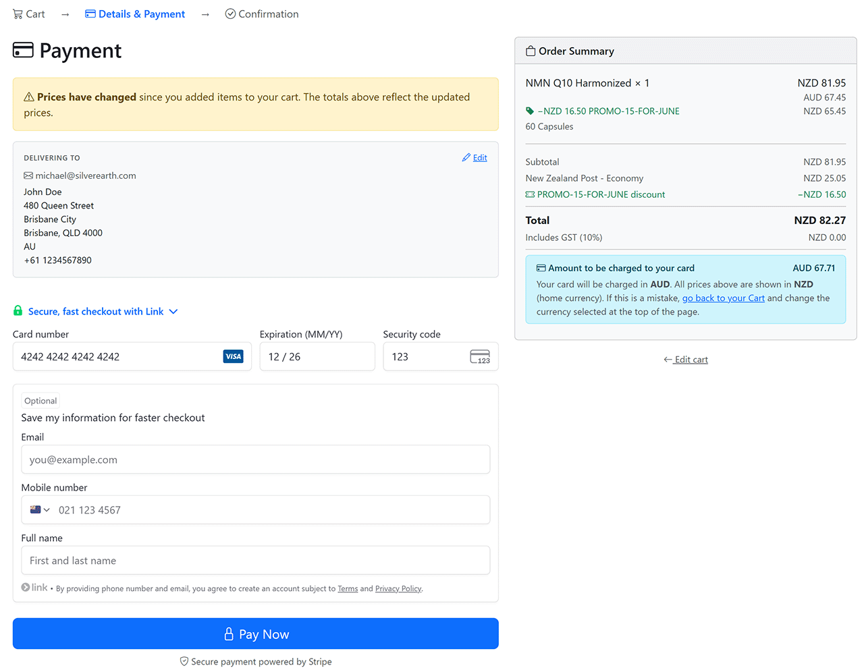Image resolution: width=864 pixels, height=670 pixels.
Task: Click the Pay Now button
Action: tap(256, 634)
